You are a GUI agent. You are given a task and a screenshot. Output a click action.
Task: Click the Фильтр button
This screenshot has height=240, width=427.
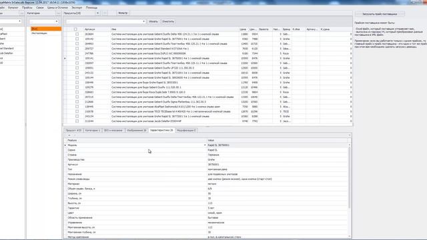pos(123,13)
